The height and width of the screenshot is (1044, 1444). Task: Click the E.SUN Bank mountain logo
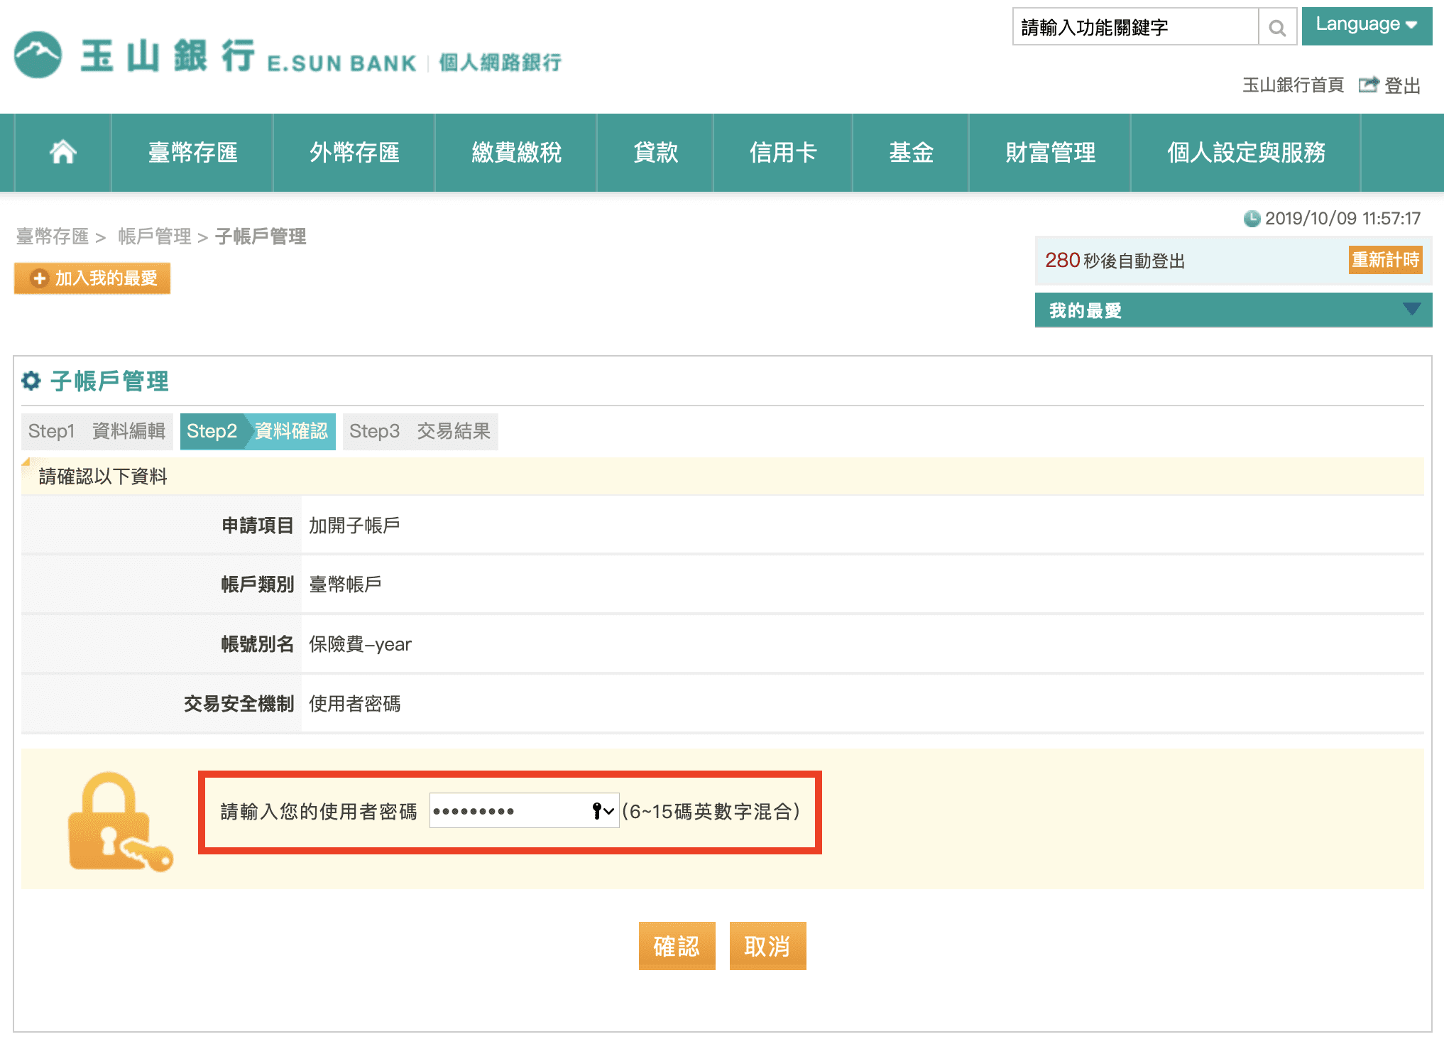click(x=38, y=55)
